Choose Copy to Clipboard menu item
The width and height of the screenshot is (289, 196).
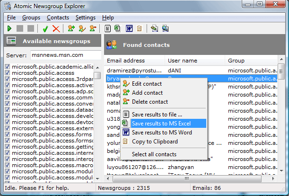pos(164,142)
